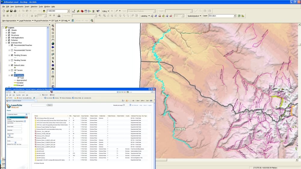Viewport: 301px width, 169px height.
Task: Open the Physical Protection dropdown menu
Action: click(42, 20)
